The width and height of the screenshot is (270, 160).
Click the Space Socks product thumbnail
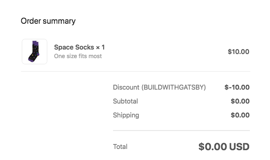click(35, 52)
